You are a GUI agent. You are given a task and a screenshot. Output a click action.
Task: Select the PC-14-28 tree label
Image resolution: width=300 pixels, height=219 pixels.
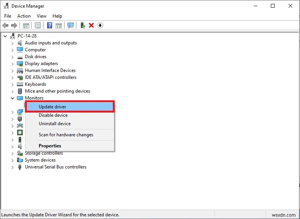27,36
